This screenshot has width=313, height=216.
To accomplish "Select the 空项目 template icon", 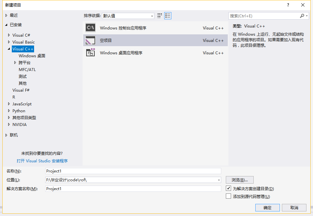I will 90,40.
